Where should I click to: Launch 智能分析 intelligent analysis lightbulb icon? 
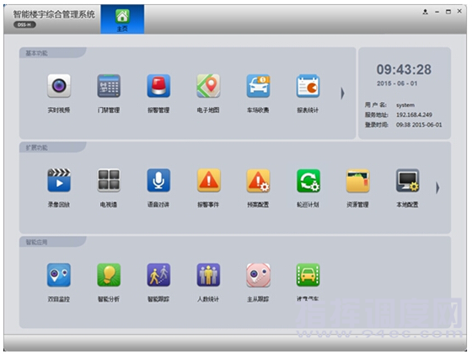pos(109,275)
